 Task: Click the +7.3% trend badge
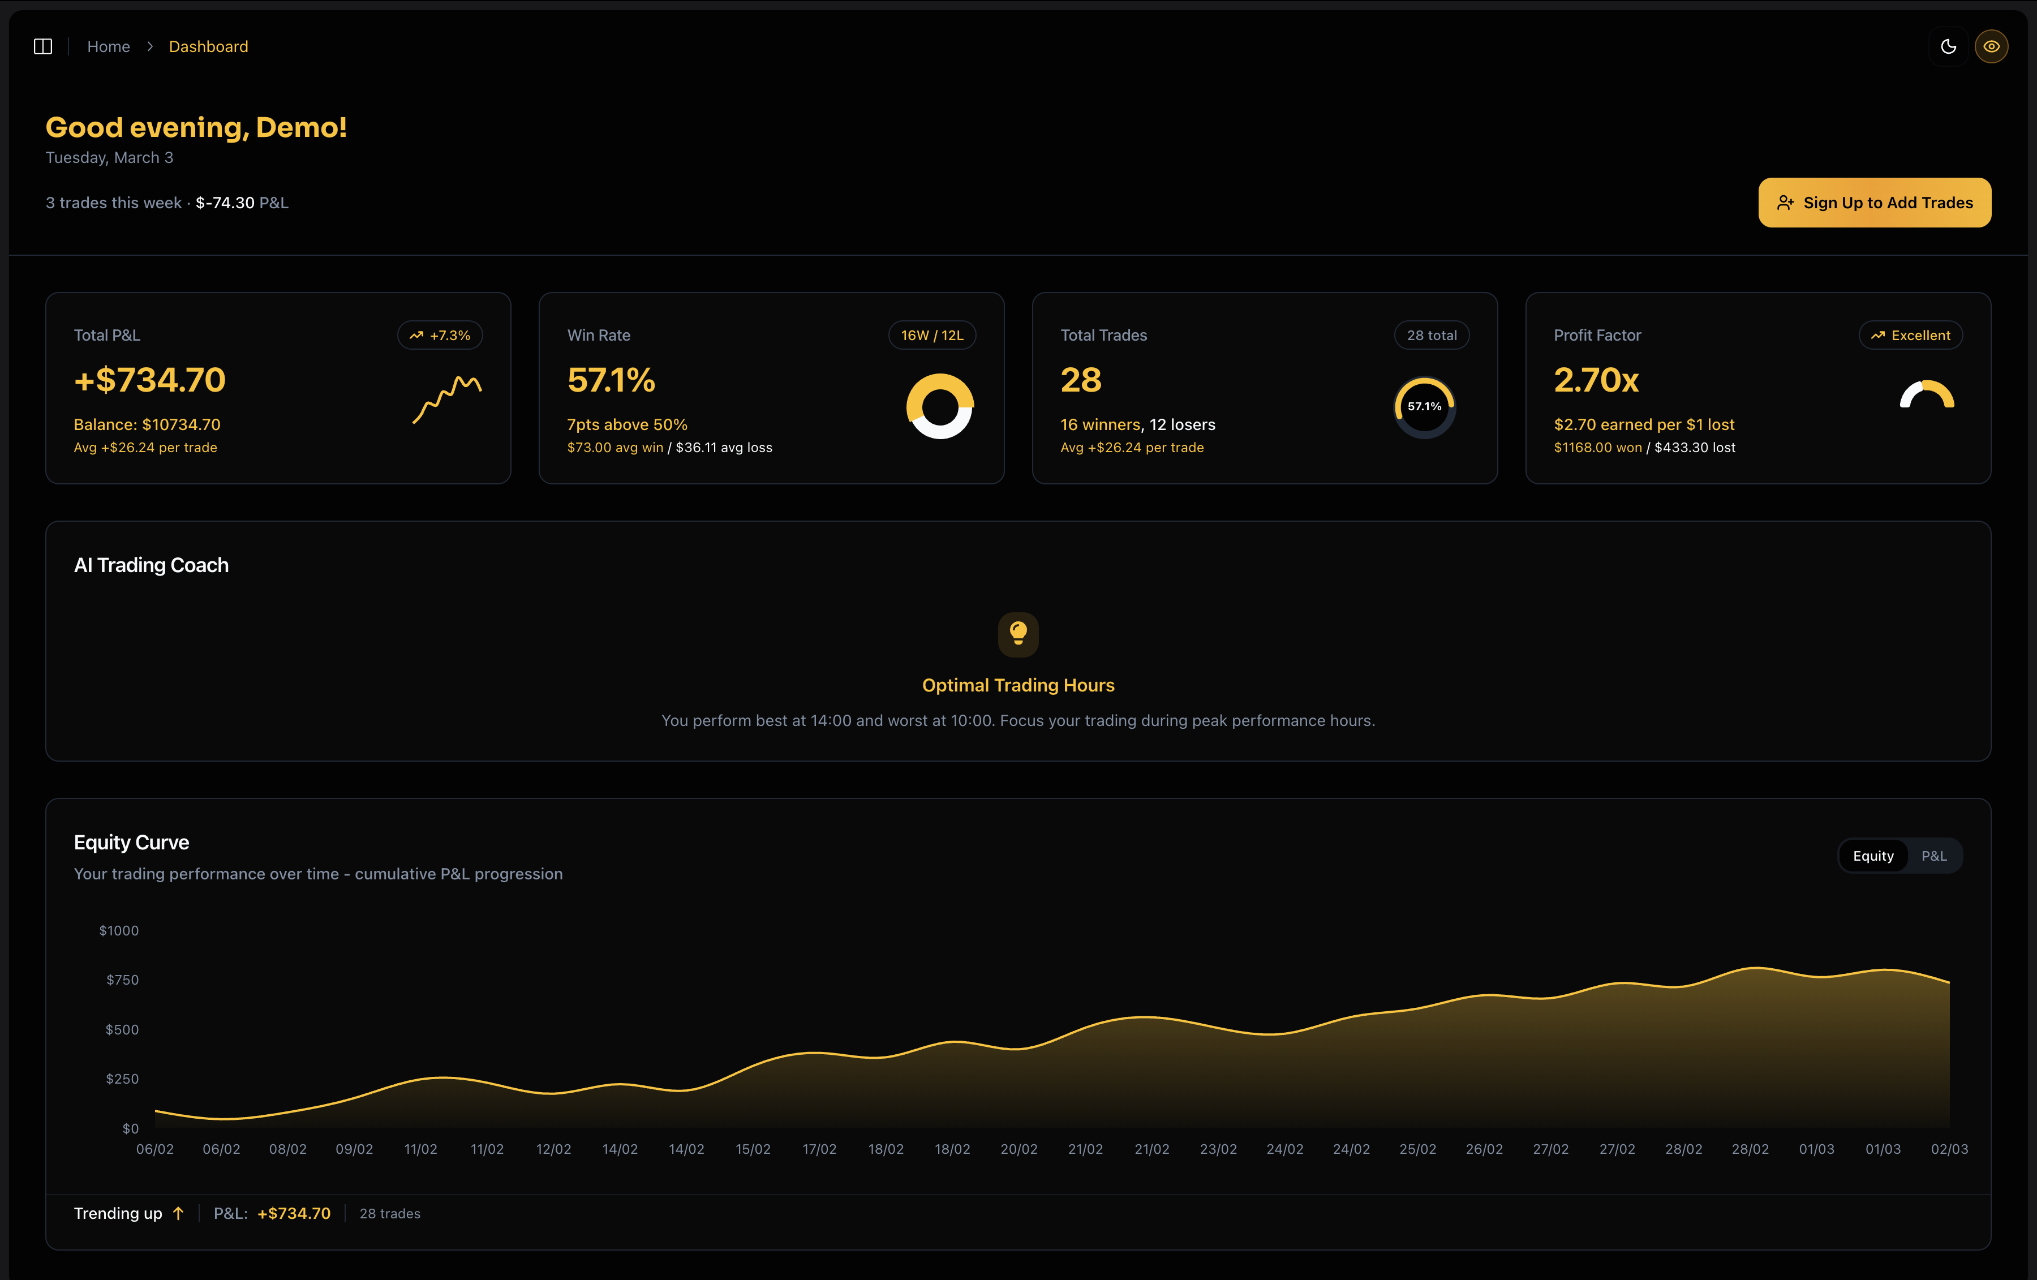tap(440, 335)
